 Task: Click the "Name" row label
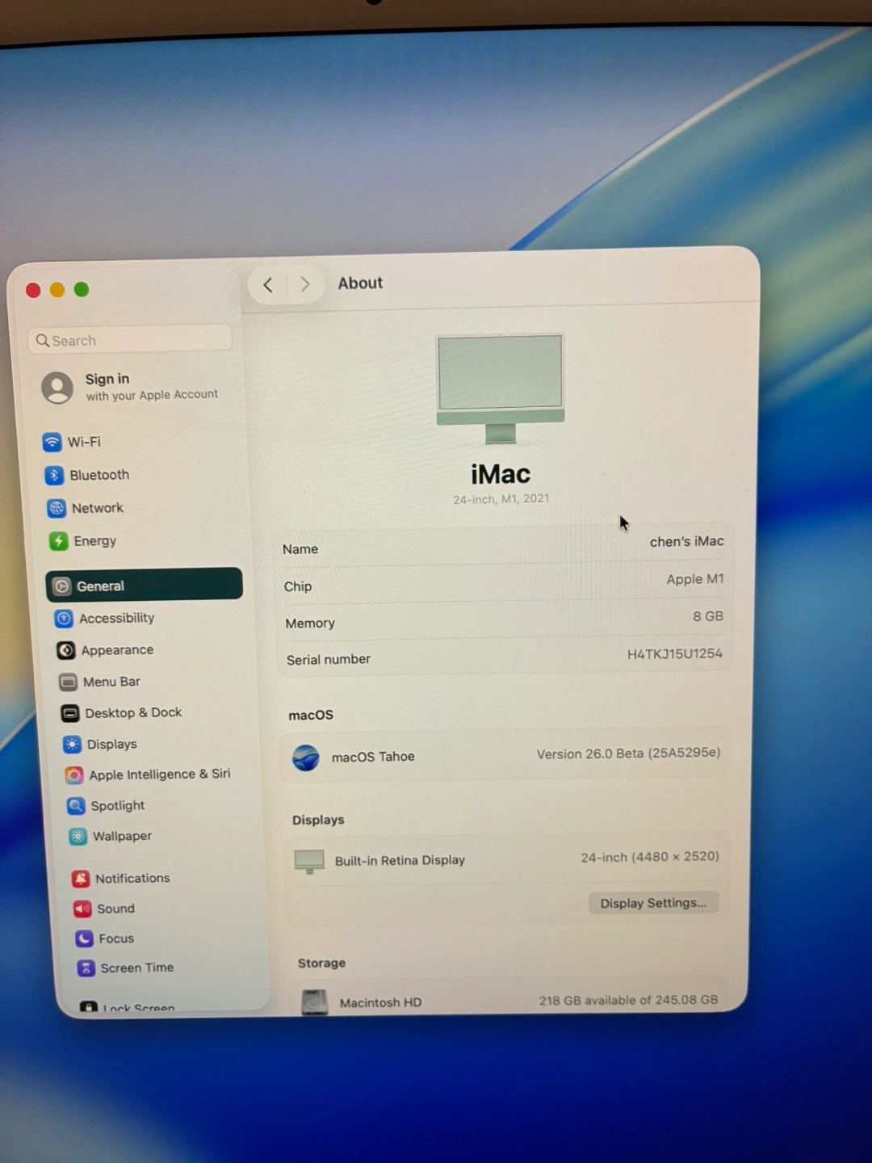coord(300,549)
